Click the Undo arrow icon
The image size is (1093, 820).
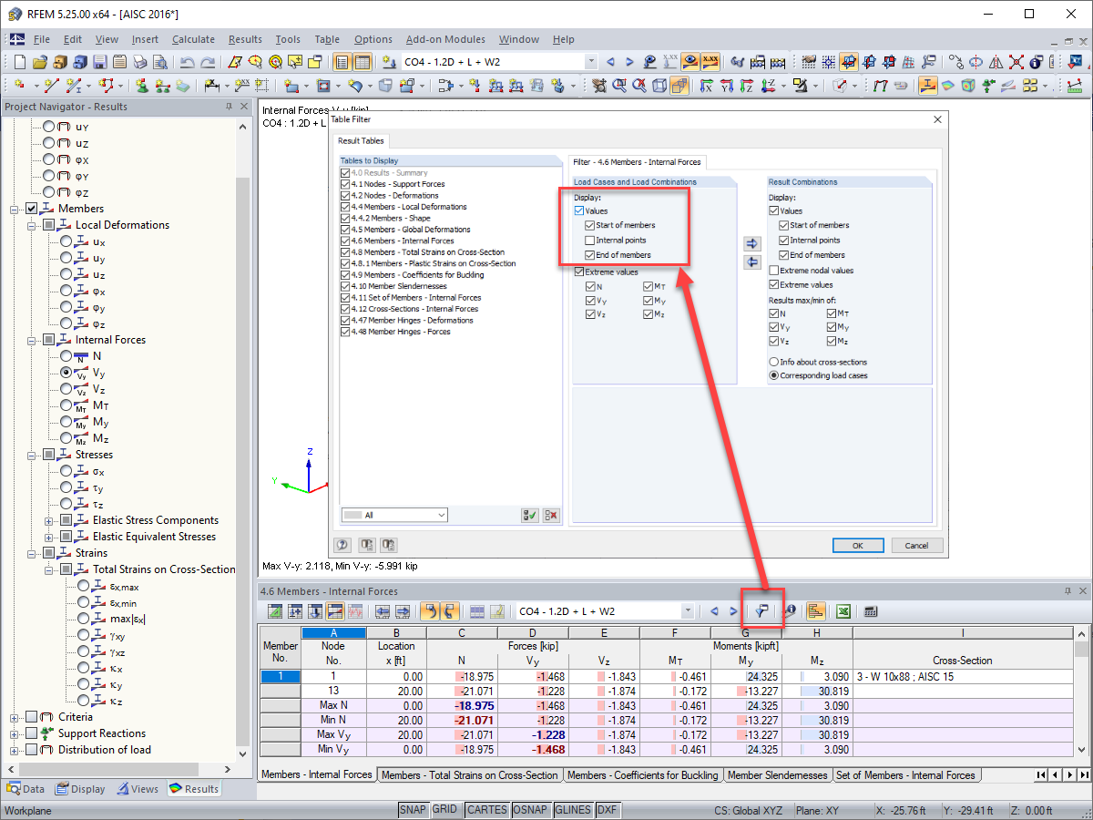pyautogui.click(x=187, y=61)
